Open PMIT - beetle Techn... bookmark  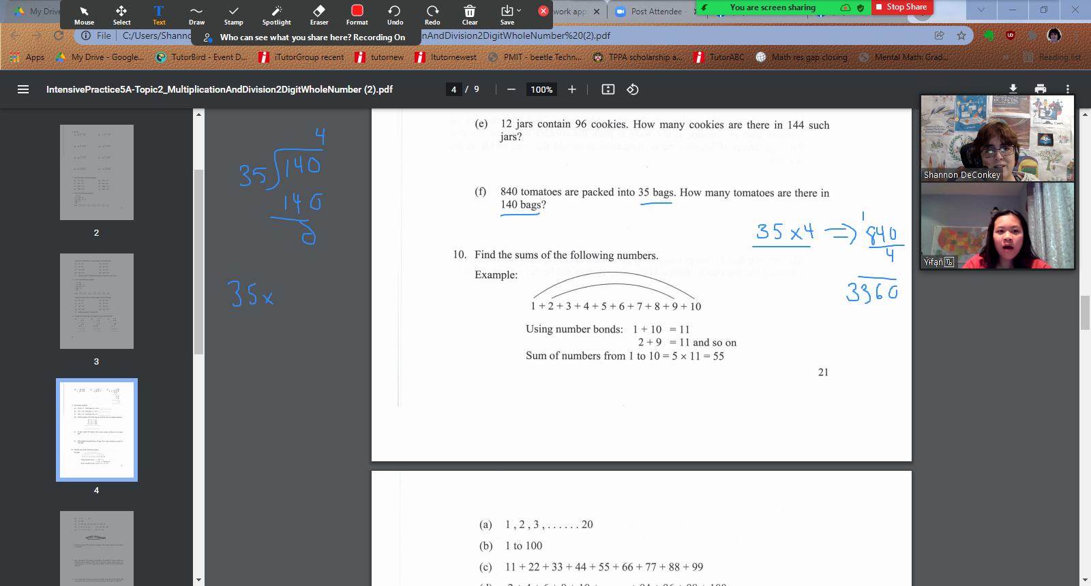[x=535, y=57]
